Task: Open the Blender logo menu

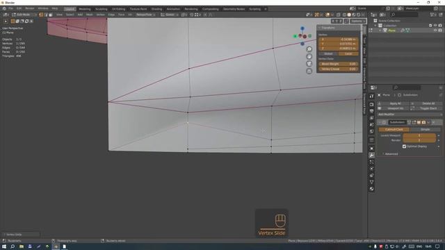Action: [4, 8]
